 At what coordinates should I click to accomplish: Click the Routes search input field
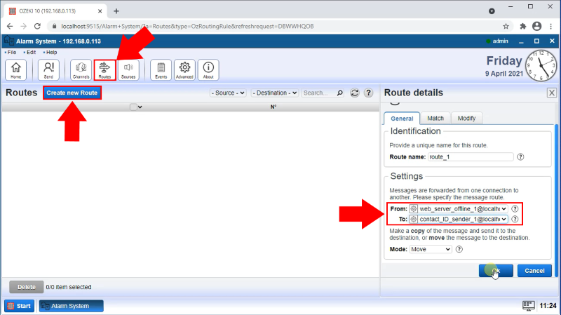point(318,93)
